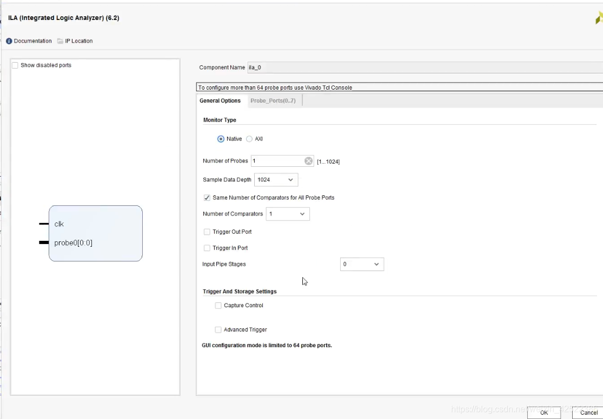The height and width of the screenshot is (419, 603).
Task: Click the ILA (Integrated Logic Analyzer) title
Action: click(x=63, y=18)
